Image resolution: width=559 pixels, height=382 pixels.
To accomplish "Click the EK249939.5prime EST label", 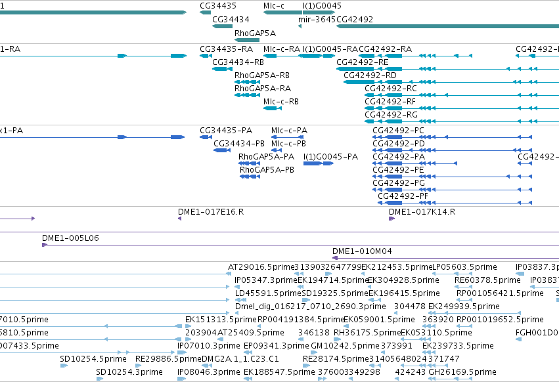I will (464, 307).
